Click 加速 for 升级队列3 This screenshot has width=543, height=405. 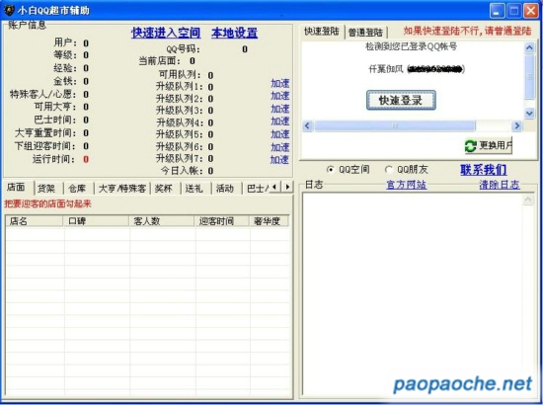[279, 109]
